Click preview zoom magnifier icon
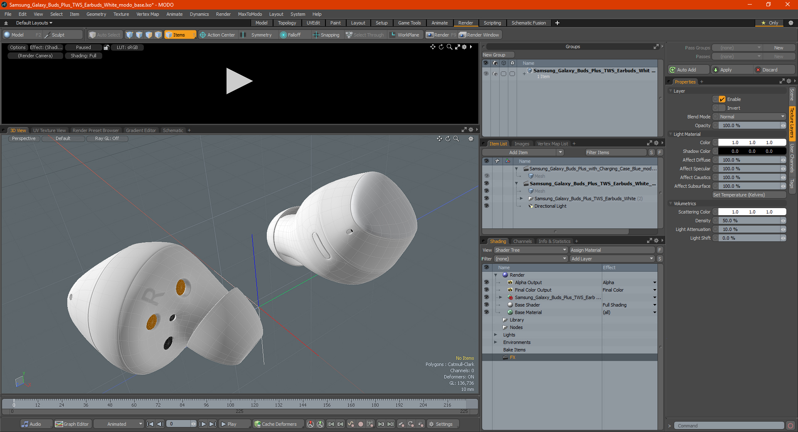Image resolution: width=798 pixels, height=432 pixels. (x=449, y=47)
